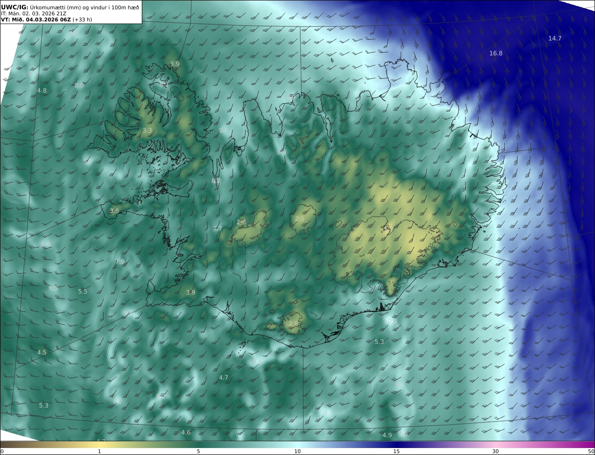Click the 8.3 value on the map
This screenshot has height=455, width=595.
[53, 288]
